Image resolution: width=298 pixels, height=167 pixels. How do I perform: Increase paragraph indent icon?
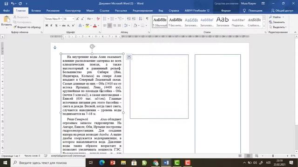[x=134, y=19]
